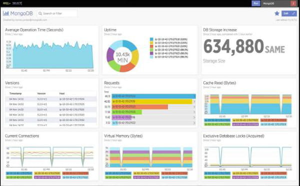Toggle dark blue series in Cache Read legend
Image resolution: width=300 pixels, height=186 pixels.
click(217, 120)
